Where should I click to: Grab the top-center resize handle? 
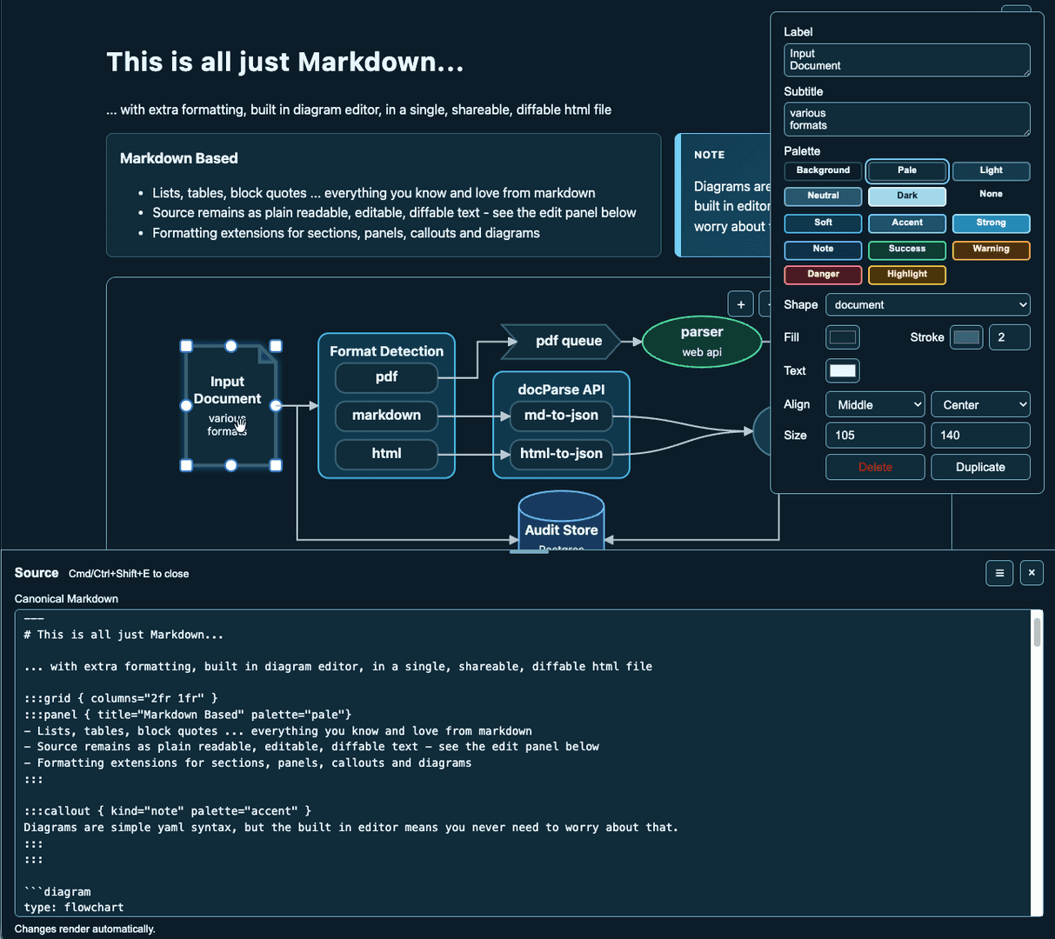[231, 346]
